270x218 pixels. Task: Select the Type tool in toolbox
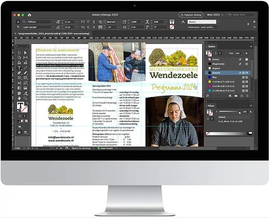pyautogui.click(x=19, y=68)
